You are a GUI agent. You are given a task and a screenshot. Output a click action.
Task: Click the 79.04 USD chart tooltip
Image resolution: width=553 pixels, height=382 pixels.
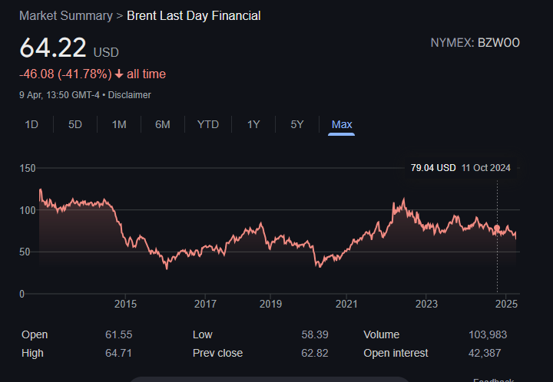point(460,168)
